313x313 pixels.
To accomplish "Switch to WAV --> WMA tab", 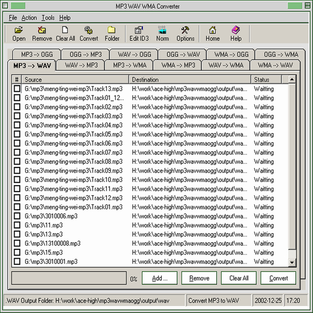I will (226, 65).
